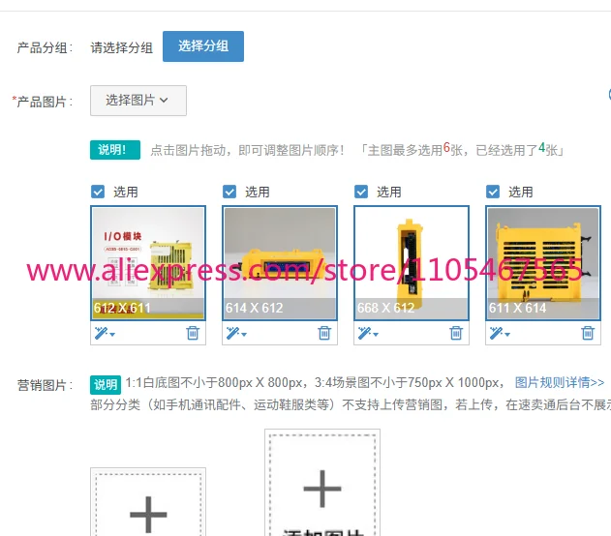Open magic wand edit tool for 611 X 614 image
Viewport: 611px width, 536px height.
[x=500, y=333]
